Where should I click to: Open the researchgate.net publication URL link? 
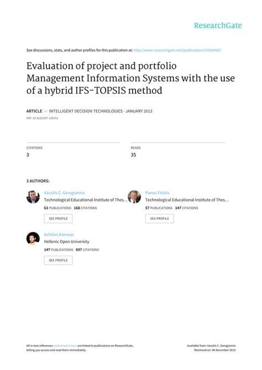(x=177, y=50)
